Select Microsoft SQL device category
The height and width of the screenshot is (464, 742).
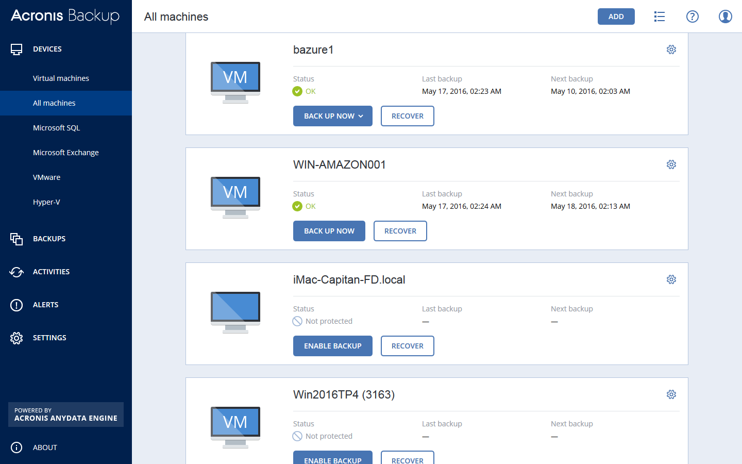pos(56,128)
